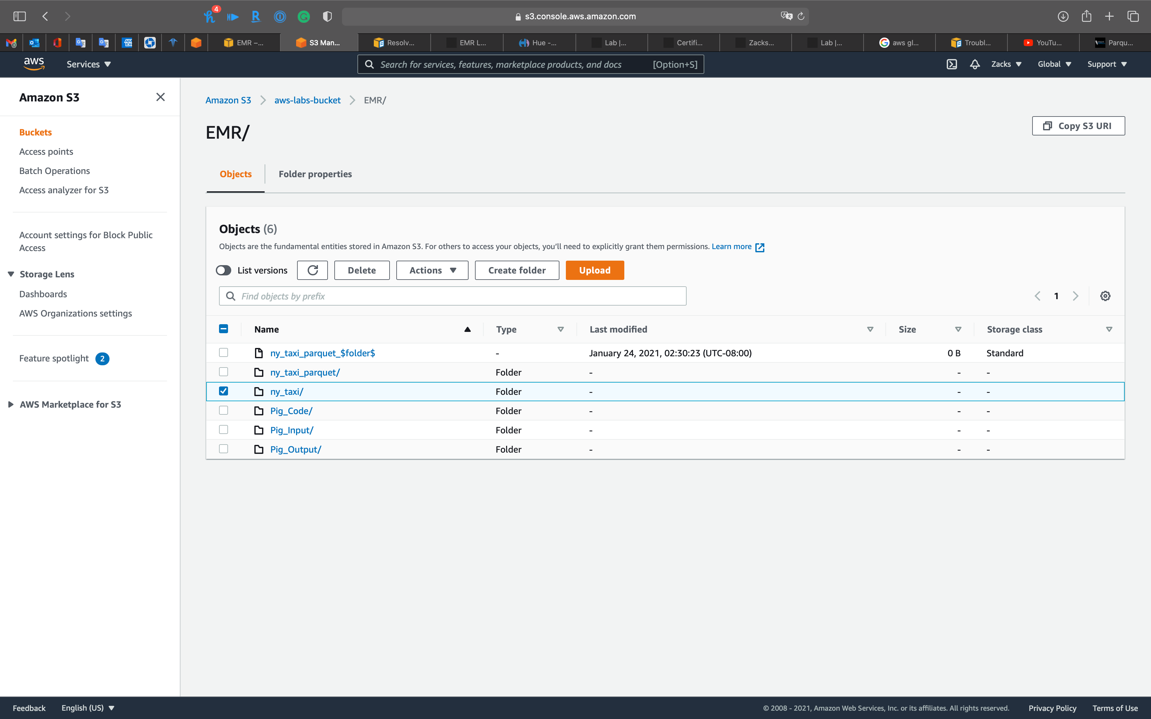
Task: Switch to Folder properties tab
Action: (x=315, y=174)
